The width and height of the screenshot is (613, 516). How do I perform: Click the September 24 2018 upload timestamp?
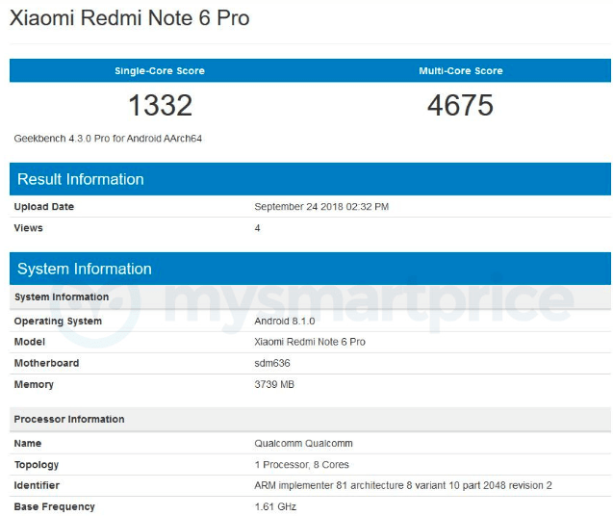(321, 207)
